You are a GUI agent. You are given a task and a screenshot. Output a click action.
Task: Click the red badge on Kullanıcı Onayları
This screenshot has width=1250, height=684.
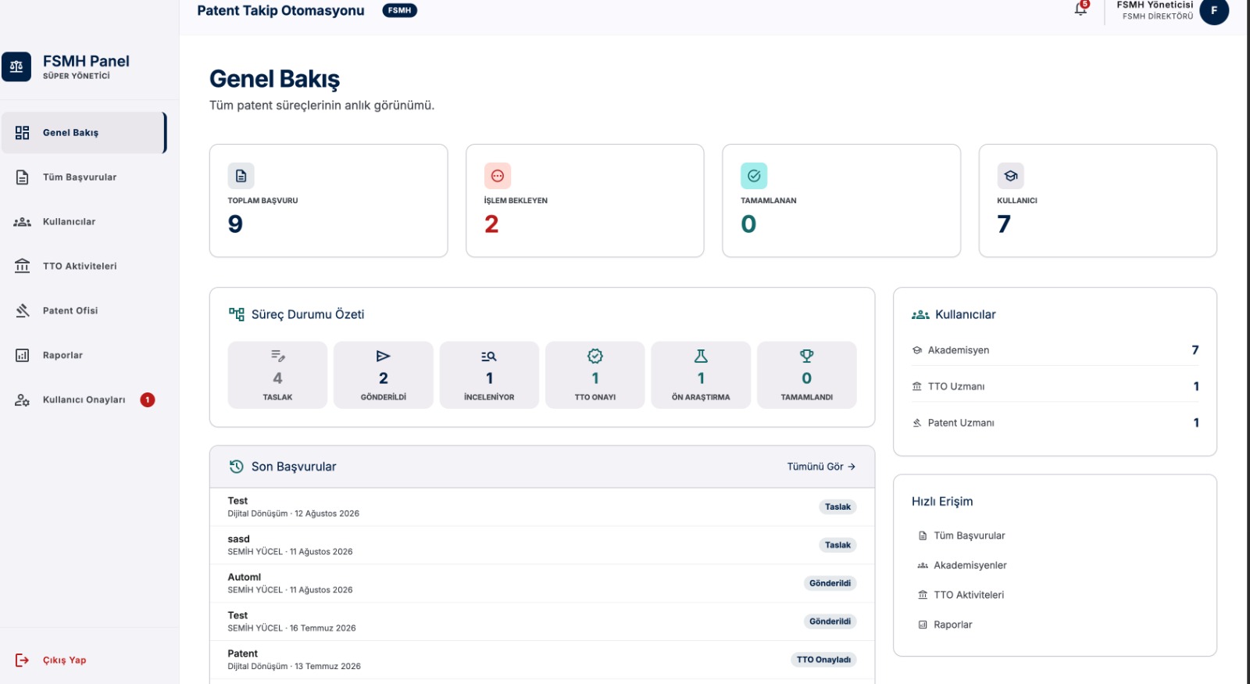click(148, 400)
